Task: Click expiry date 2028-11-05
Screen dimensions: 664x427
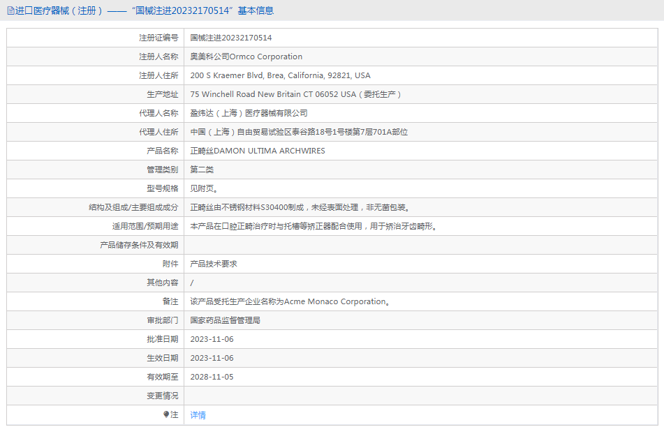Action: tap(212, 377)
